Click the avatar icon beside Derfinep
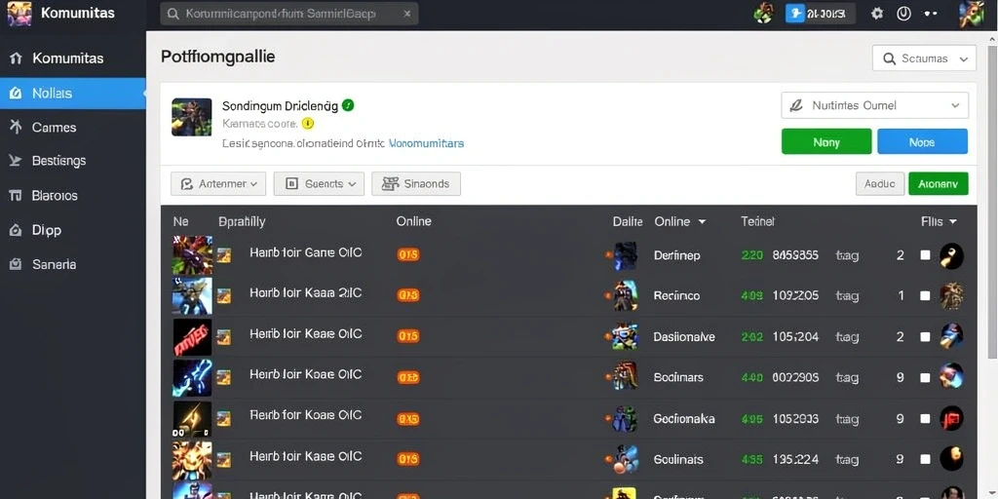 pos(625,255)
